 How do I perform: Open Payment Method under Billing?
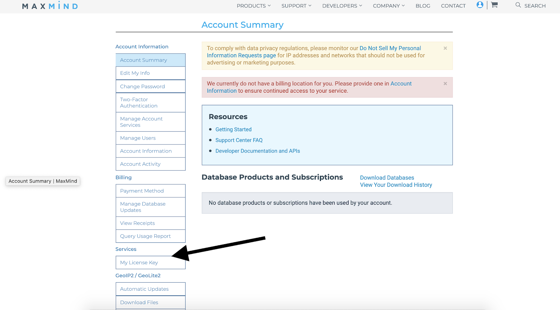(142, 191)
